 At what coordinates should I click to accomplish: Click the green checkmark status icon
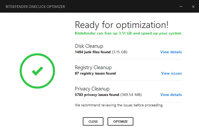(37, 71)
